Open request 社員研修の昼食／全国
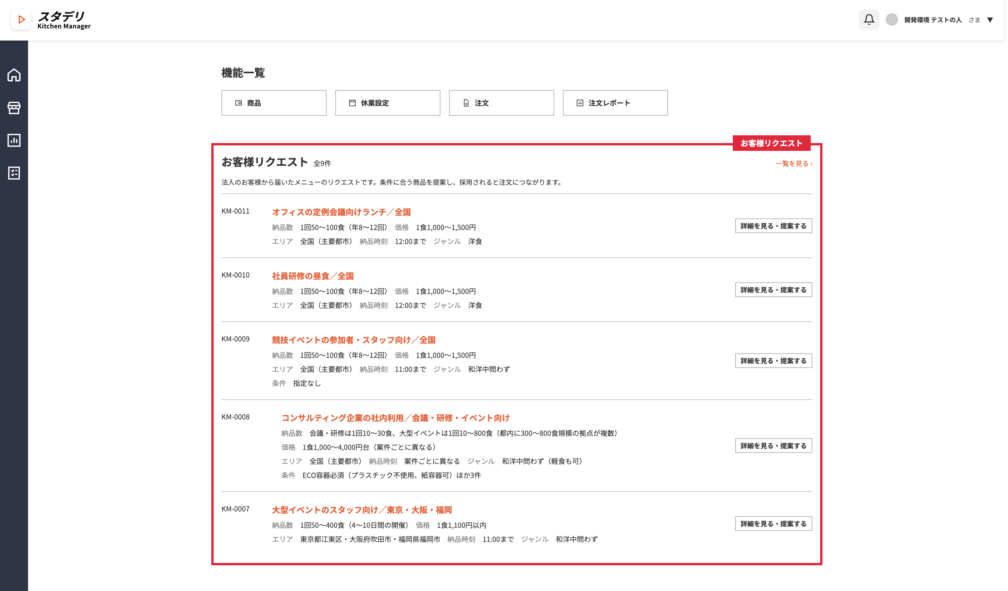The image size is (1008, 591). [x=313, y=276]
